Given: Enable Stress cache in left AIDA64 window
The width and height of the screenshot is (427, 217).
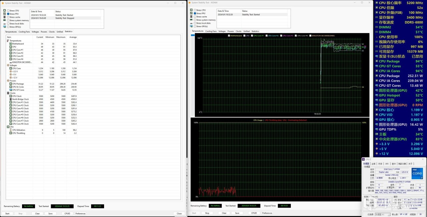Looking at the screenshot, I should coord(8,17).
